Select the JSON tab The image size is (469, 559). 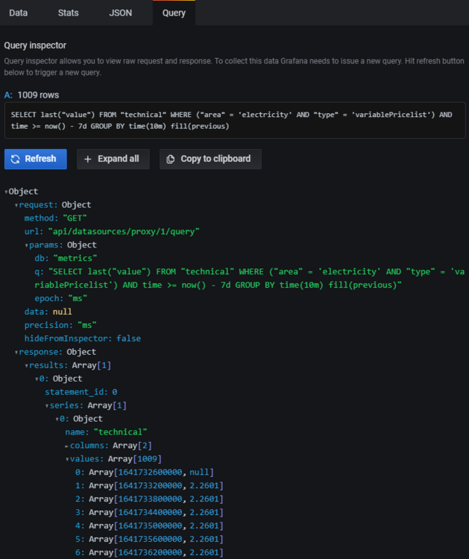pyautogui.click(x=120, y=13)
